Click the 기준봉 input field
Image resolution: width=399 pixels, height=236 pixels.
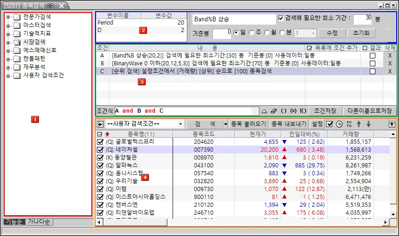[x=222, y=33]
